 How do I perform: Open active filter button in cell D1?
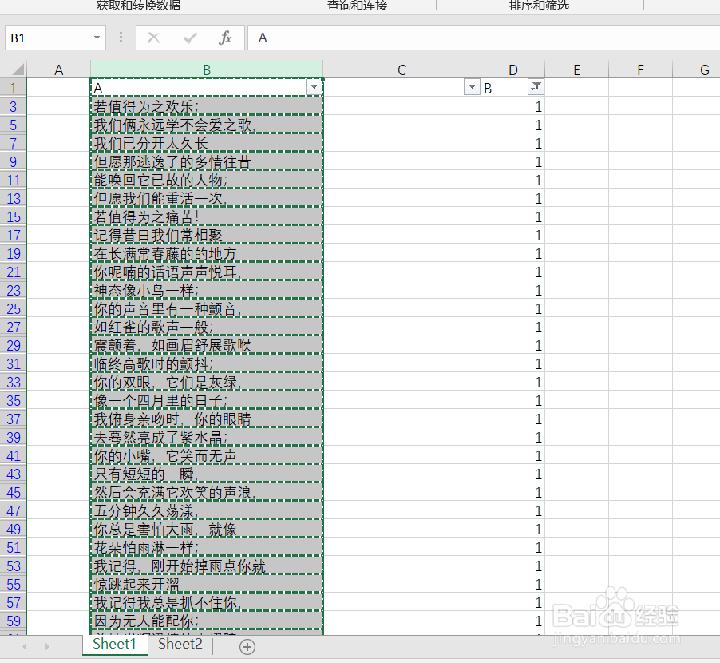pyautogui.click(x=536, y=87)
